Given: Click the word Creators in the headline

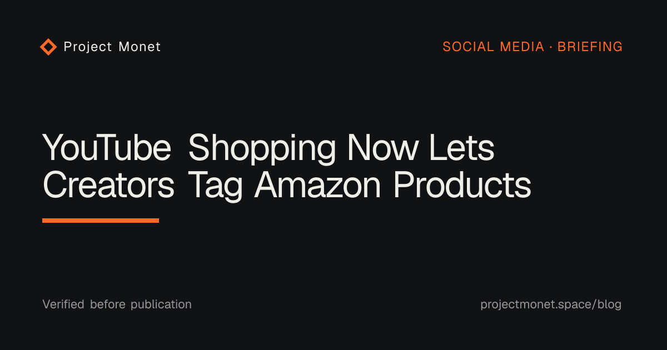Looking at the screenshot, I should coord(109,185).
